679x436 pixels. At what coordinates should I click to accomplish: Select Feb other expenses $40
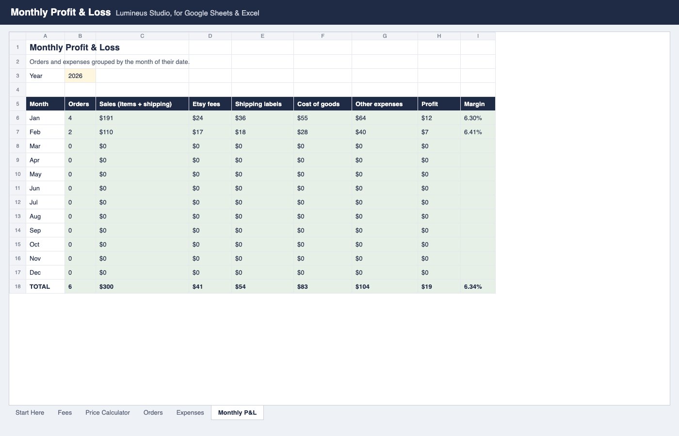[385, 132]
